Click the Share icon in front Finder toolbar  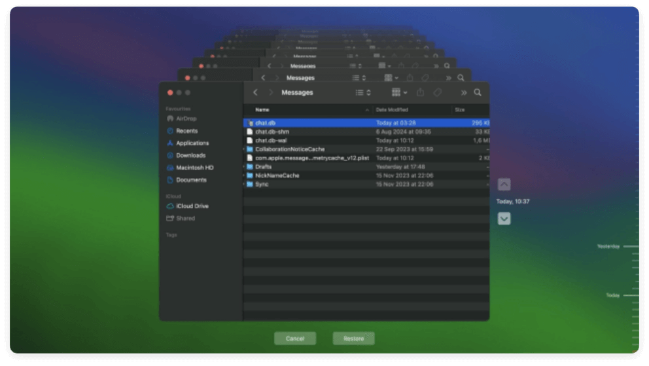pos(420,92)
